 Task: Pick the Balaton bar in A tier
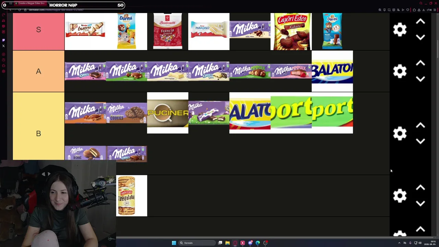pyautogui.click(x=332, y=71)
